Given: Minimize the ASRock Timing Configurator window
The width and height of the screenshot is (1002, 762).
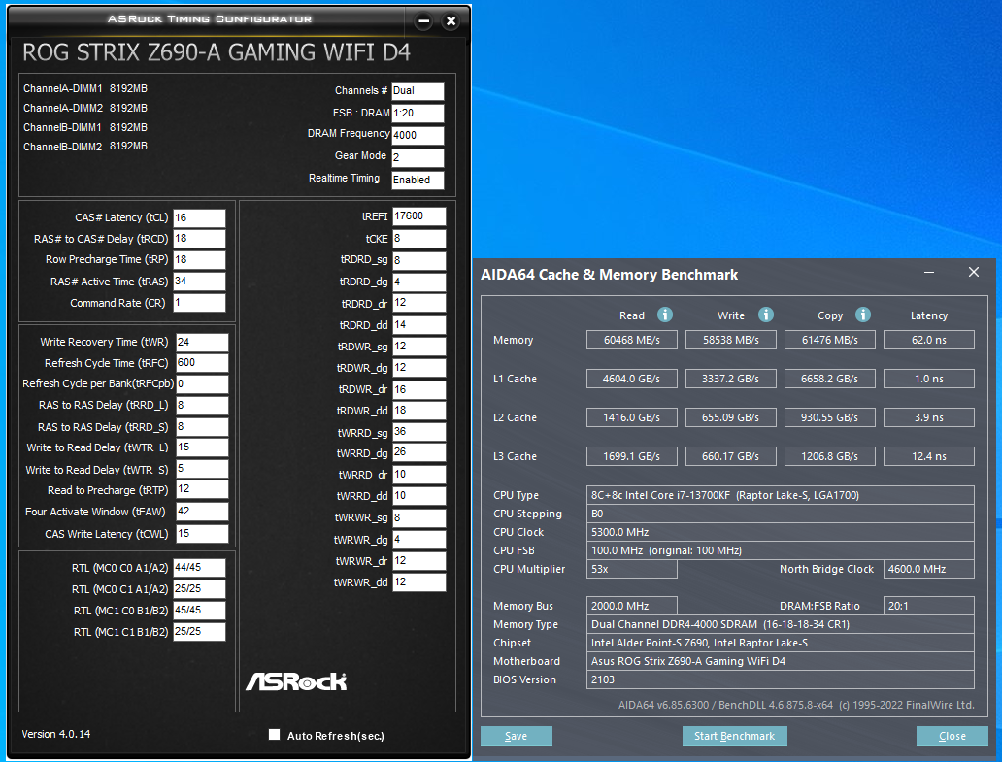Looking at the screenshot, I should [x=423, y=21].
